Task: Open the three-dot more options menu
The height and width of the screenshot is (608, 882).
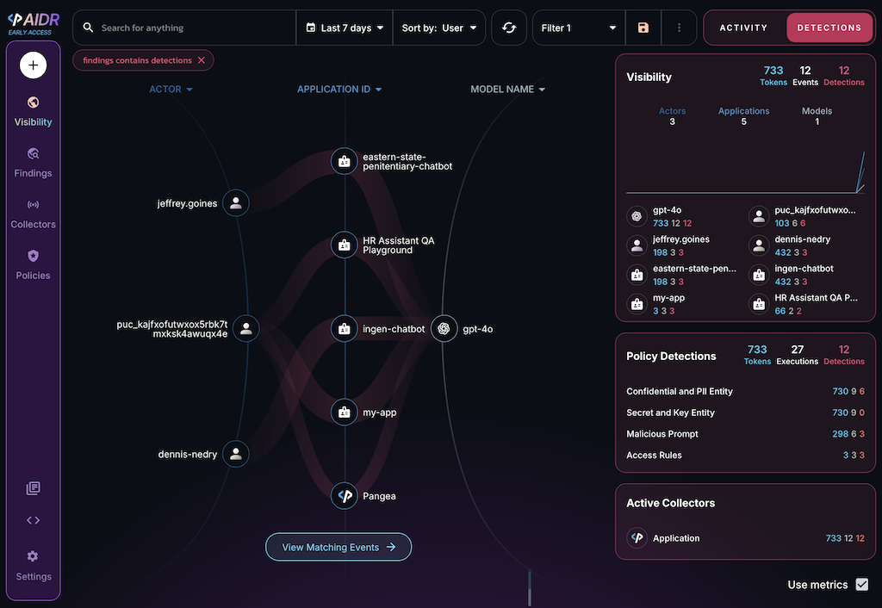Action: [679, 28]
